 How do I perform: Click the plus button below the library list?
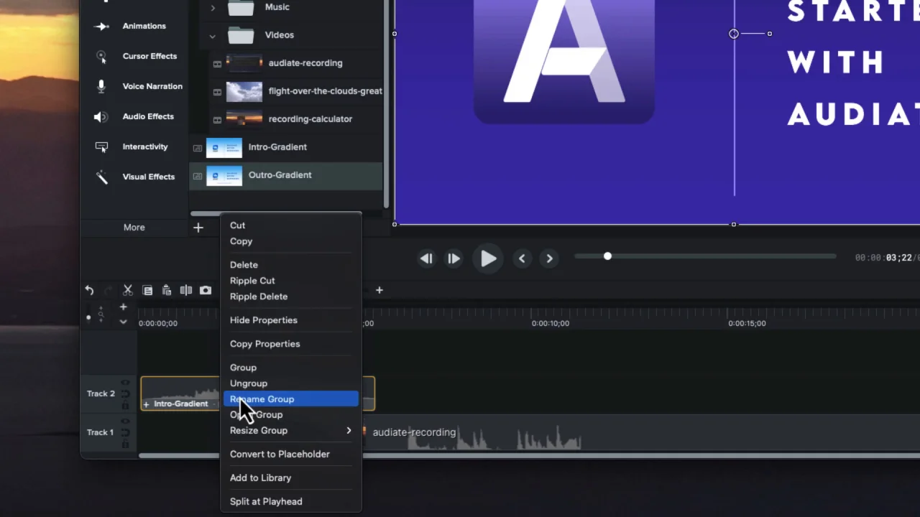(x=198, y=228)
